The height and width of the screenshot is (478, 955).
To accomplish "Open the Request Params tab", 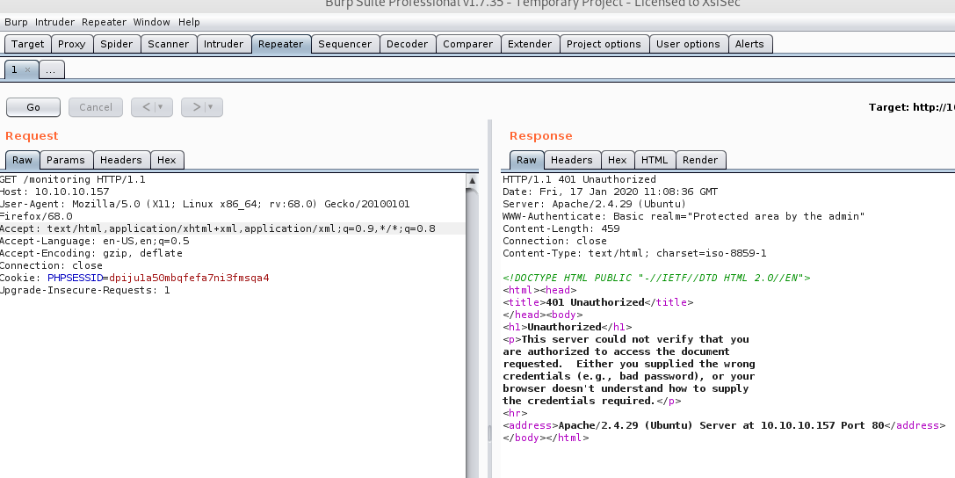I will coord(66,160).
